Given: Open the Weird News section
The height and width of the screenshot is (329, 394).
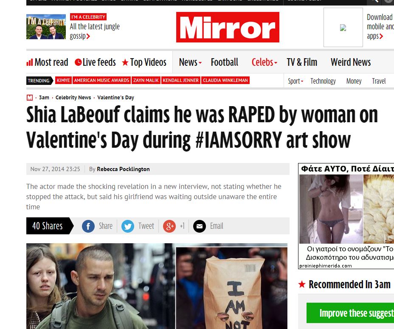Looking at the screenshot, I should pyautogui.click(x=351, y=62).
